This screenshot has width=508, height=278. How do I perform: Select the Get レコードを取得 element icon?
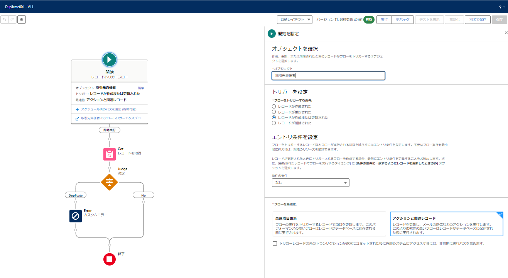(x=110, y=154)
